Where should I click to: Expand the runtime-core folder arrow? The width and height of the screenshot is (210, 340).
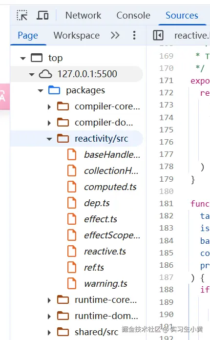49,300
